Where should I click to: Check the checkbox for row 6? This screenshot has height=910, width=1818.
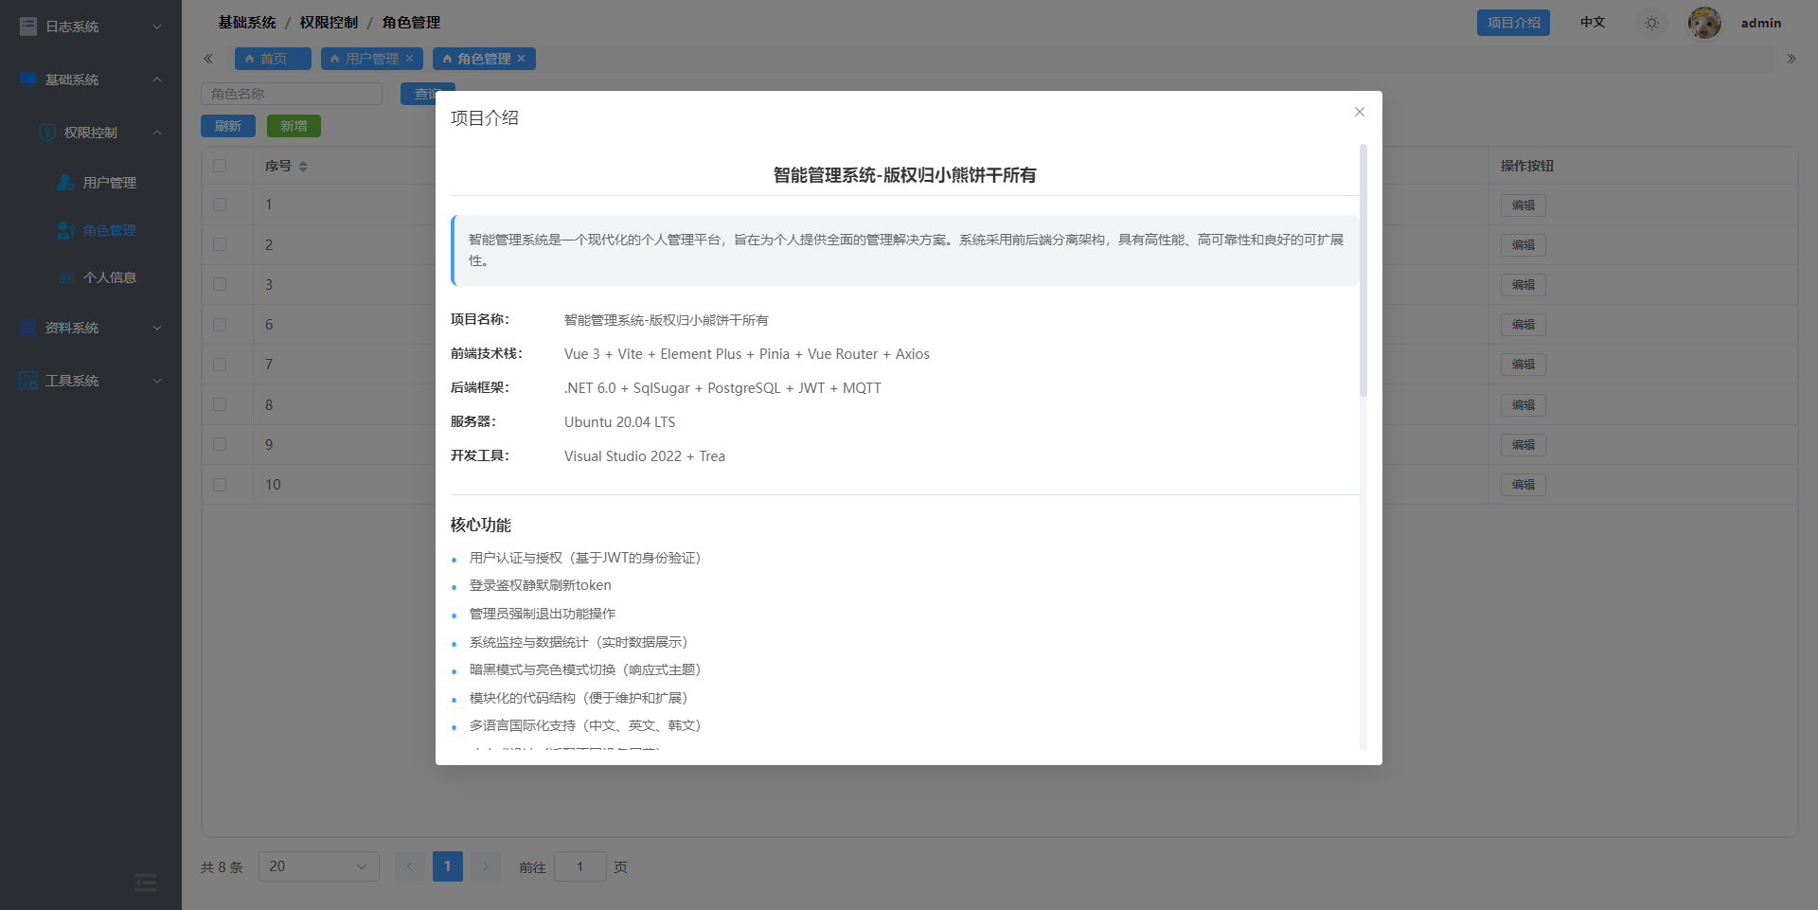pos(220,325)
